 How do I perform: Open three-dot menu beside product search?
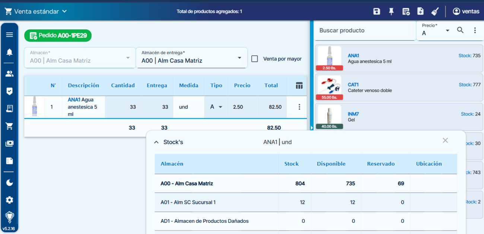click(x=475, y=30)
